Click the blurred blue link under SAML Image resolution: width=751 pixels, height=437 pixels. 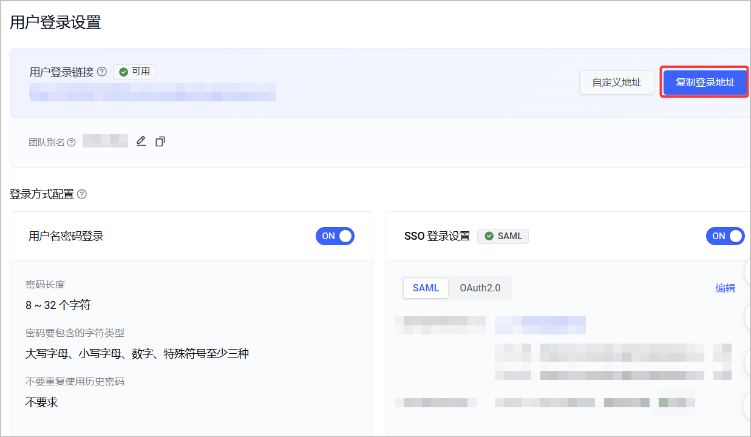pyautogui.click(x=540, y=325)
